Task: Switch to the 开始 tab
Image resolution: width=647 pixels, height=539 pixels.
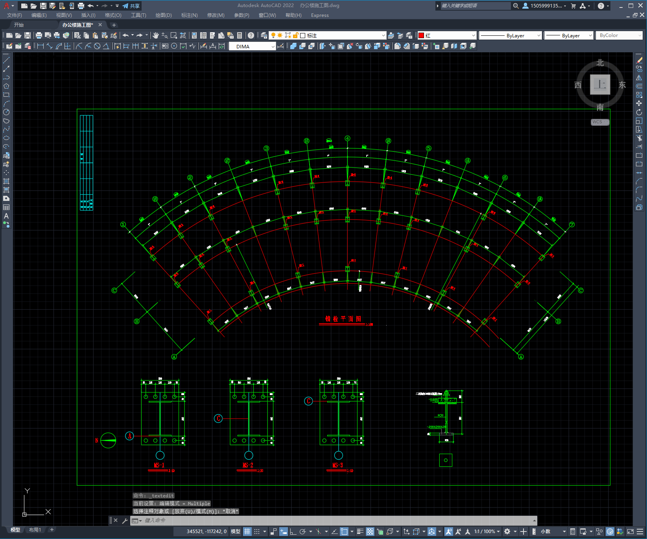Action: click(x=19, y=25)
